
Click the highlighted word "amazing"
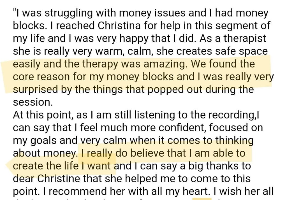164,64
